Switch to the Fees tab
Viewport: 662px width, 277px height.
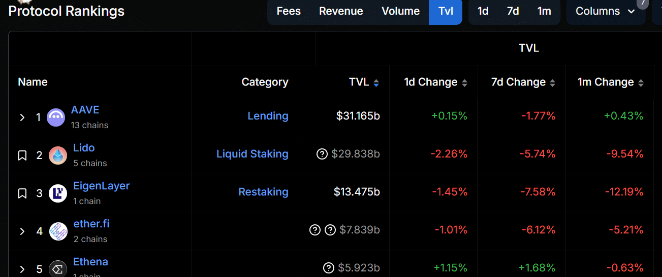289,11
